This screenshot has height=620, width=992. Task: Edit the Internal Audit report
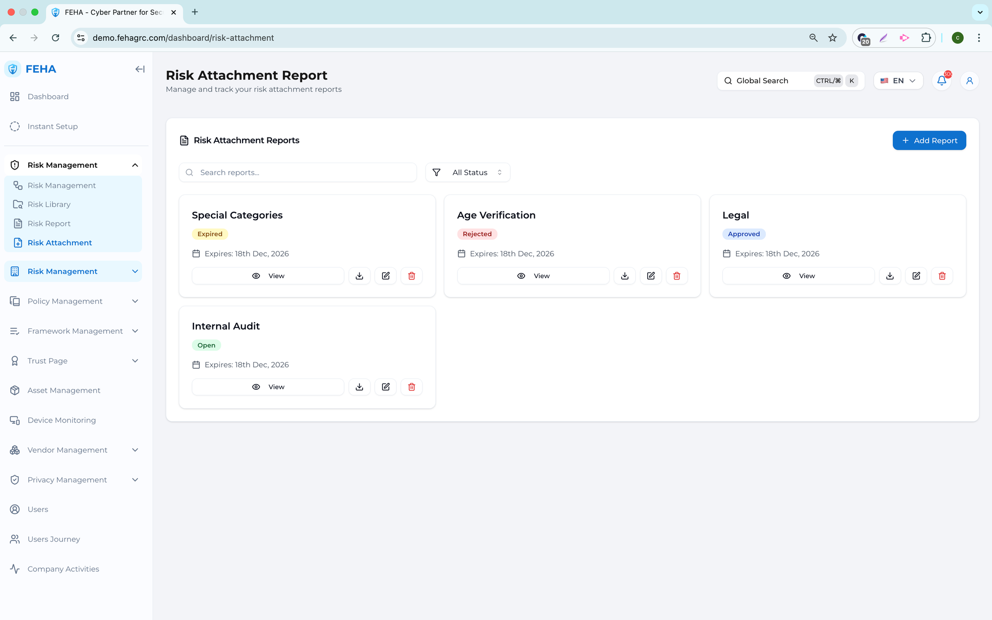click(x=385, y=387)
